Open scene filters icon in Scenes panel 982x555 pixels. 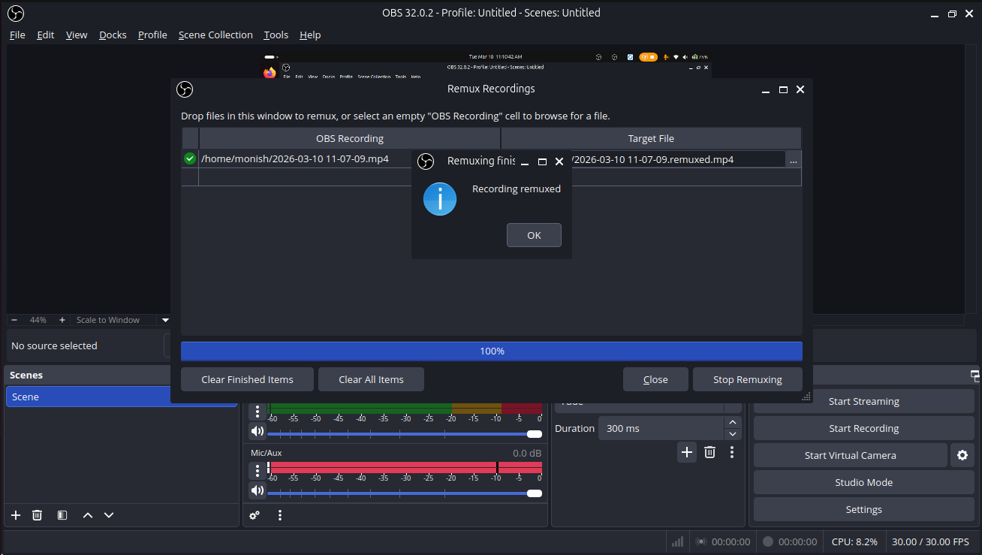62,515
